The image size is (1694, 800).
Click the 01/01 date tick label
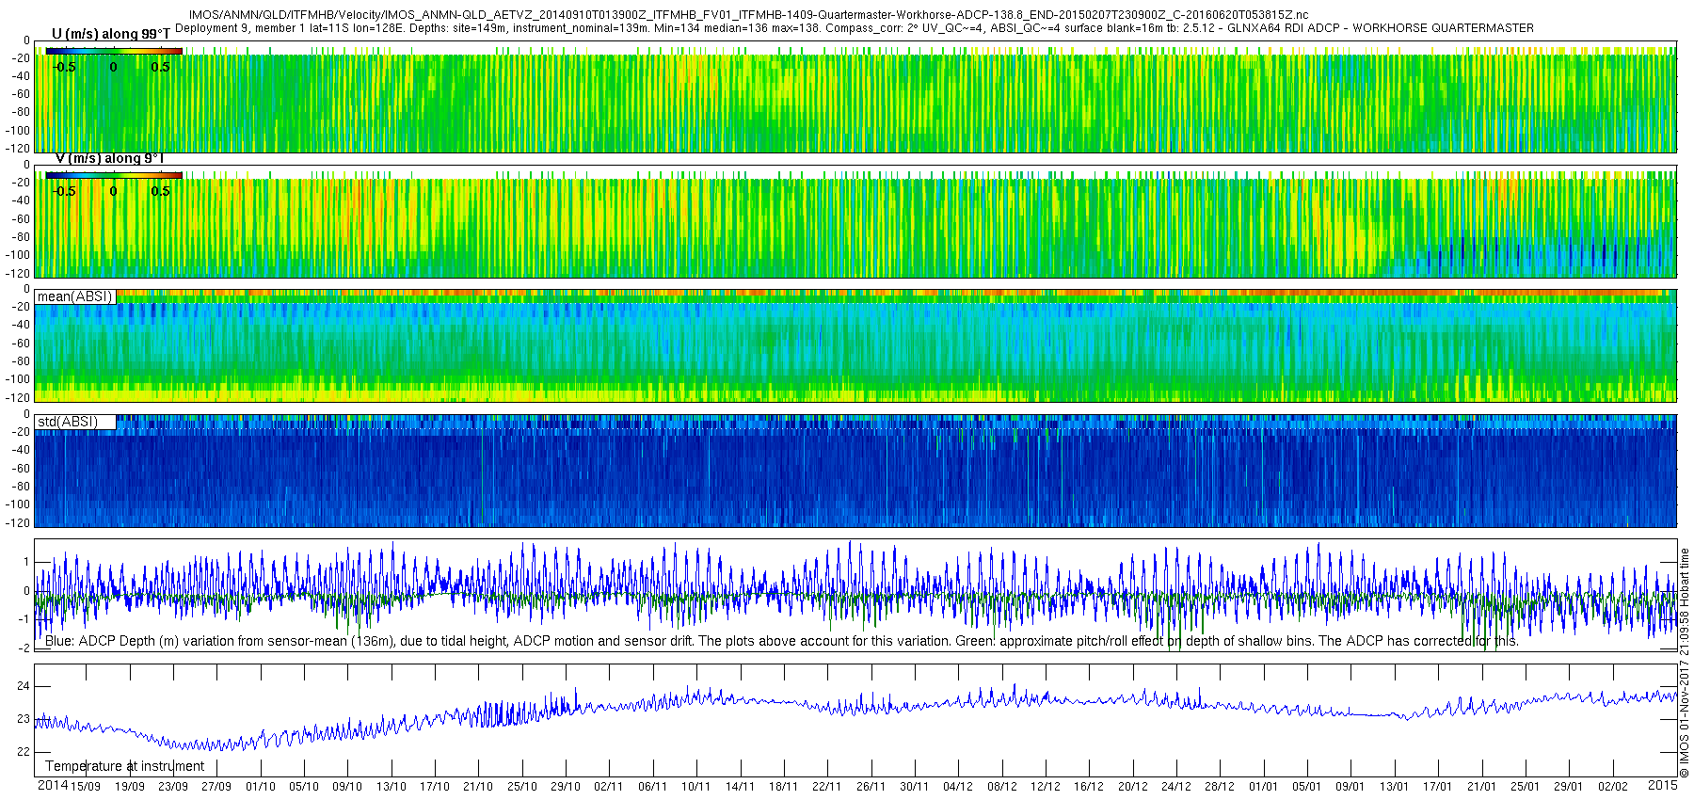click(1263, 787)
